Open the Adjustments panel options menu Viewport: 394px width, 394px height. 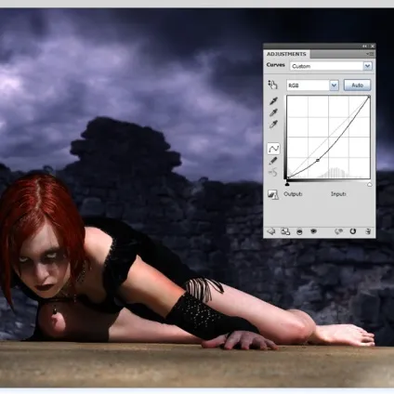[370, 54]
